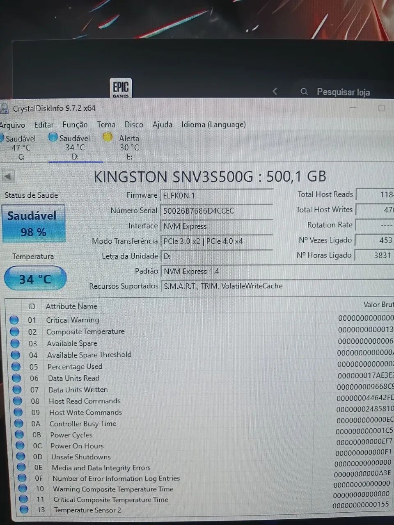Click the transfer mode field PCIe 3.0 x2

pyautogui.click(x=216, y=241)
